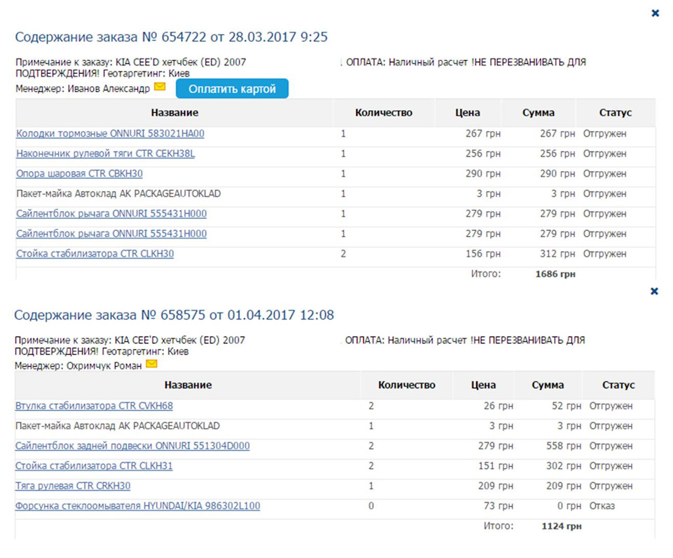Open Опора шаровая CTR CBKH30 link
Viewport: 673px width, 558px height.
(79, 174)
